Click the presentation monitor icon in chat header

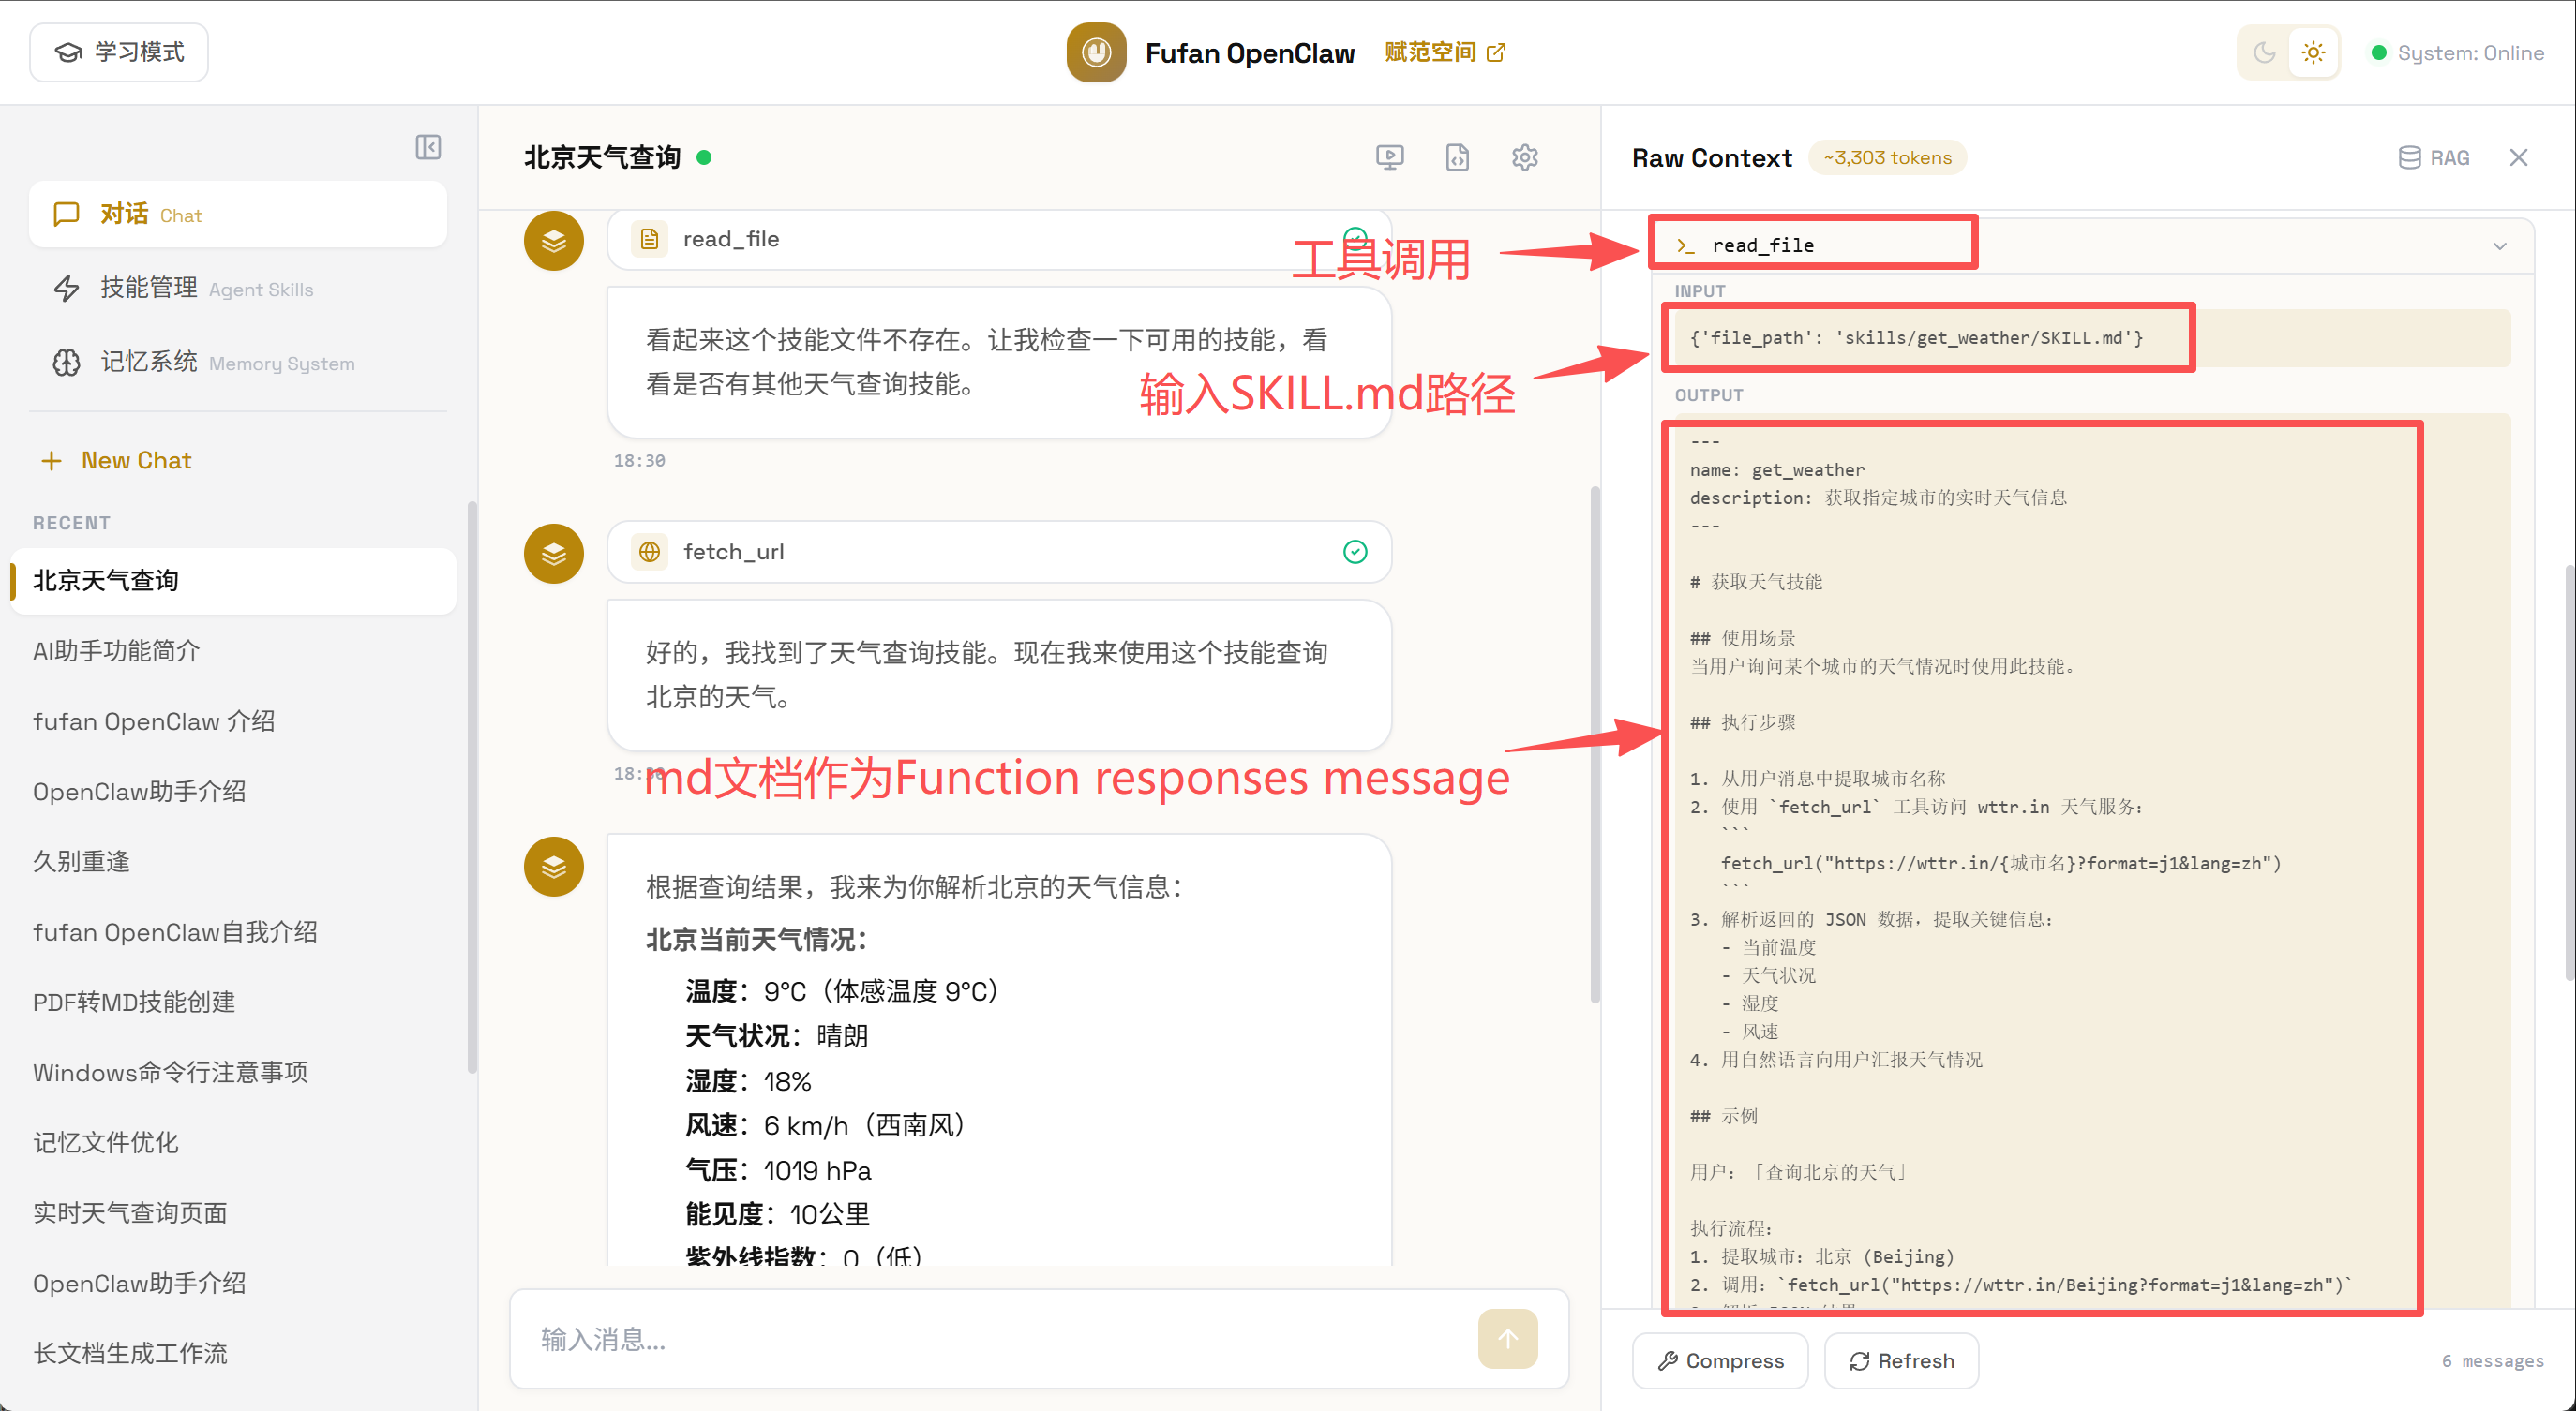[1389, 156]
